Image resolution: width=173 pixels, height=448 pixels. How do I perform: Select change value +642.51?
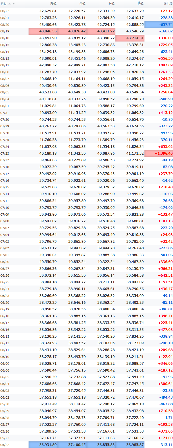pos(165,275)
